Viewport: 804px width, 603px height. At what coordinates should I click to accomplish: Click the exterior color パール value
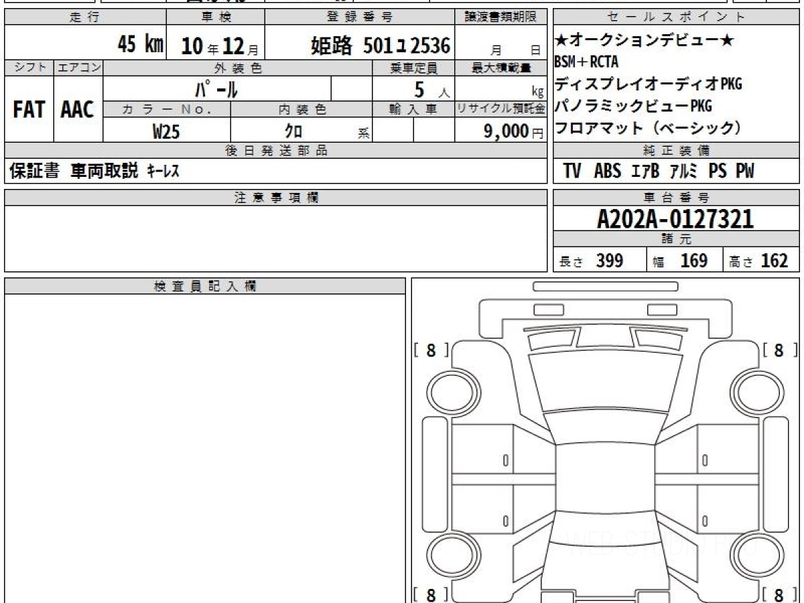(x=216, y=88)
